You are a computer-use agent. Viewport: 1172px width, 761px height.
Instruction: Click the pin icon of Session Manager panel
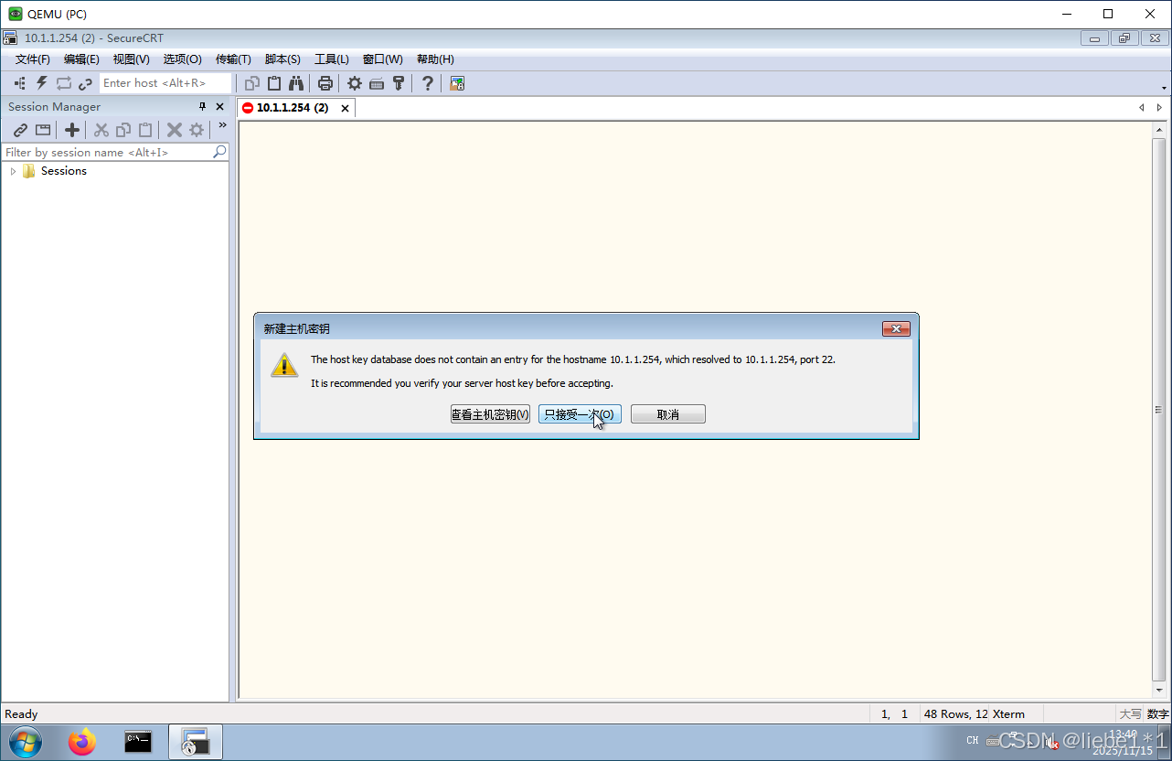pos(203,107)
